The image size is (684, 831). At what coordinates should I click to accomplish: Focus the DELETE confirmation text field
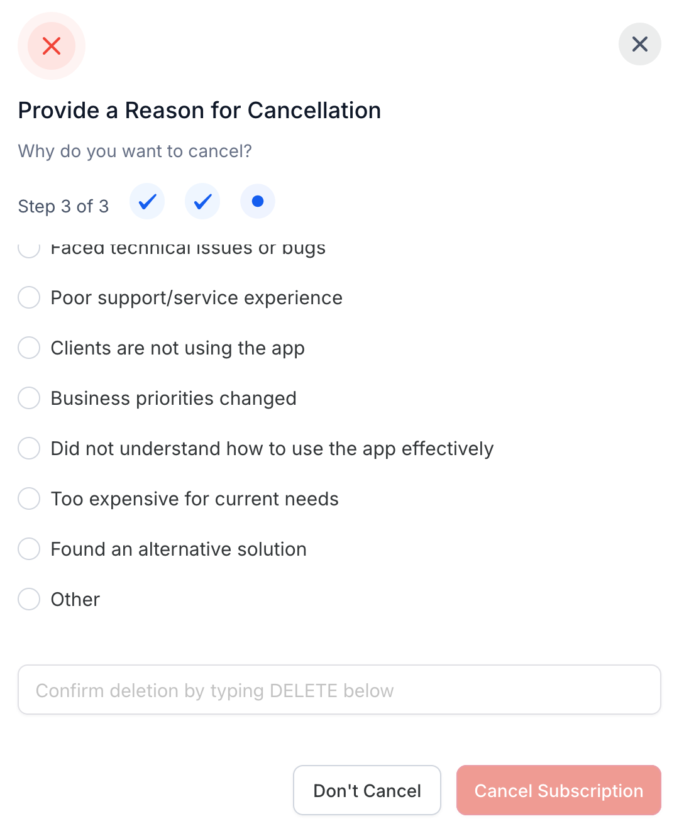(x=339, y=690)
